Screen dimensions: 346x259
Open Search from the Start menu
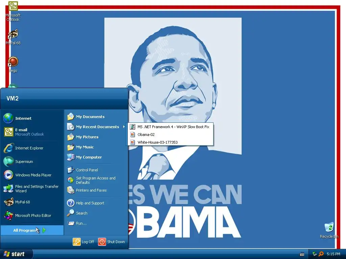96,213
